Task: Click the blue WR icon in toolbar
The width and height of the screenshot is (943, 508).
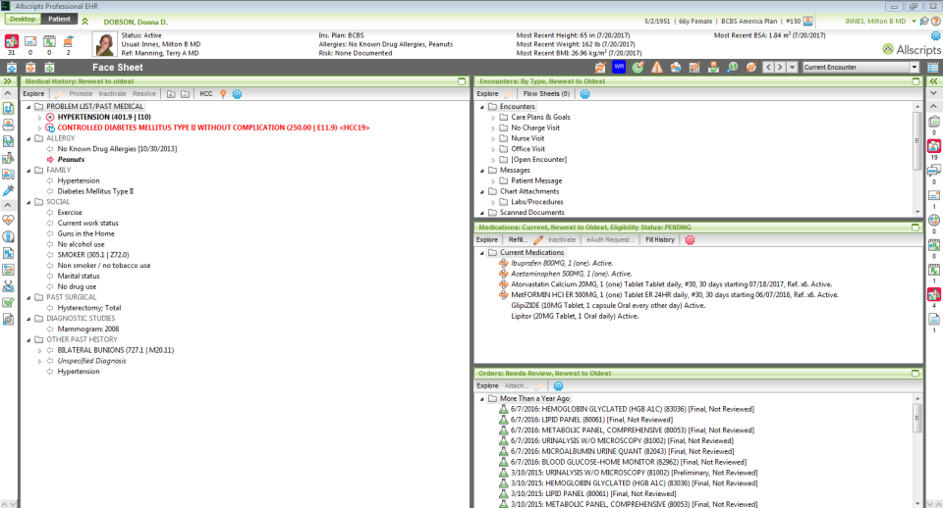Action: click(x=618, y=67)
